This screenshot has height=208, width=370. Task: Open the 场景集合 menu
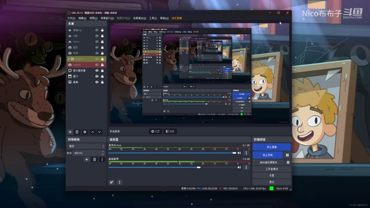(140, 18)
